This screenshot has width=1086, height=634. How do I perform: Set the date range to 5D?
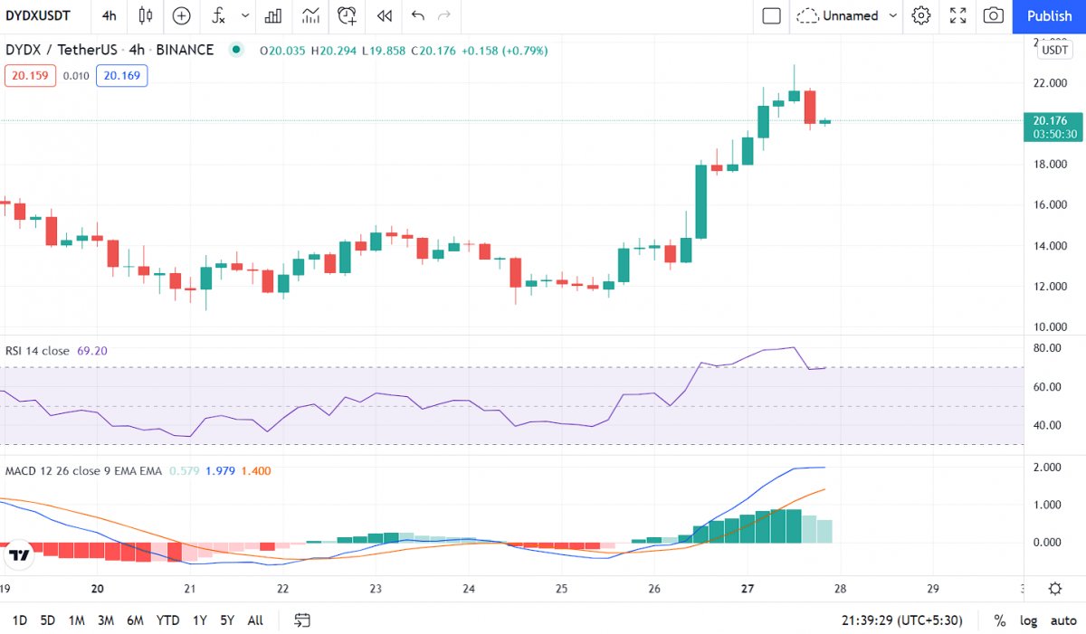[47, 620]
